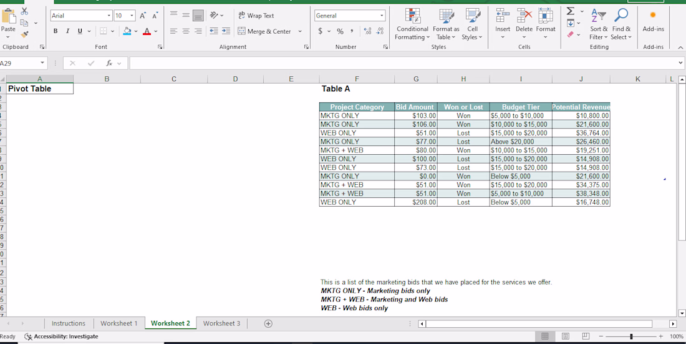
Task: Open the Name Box dropdown arrow
Action: pos(42,63)
